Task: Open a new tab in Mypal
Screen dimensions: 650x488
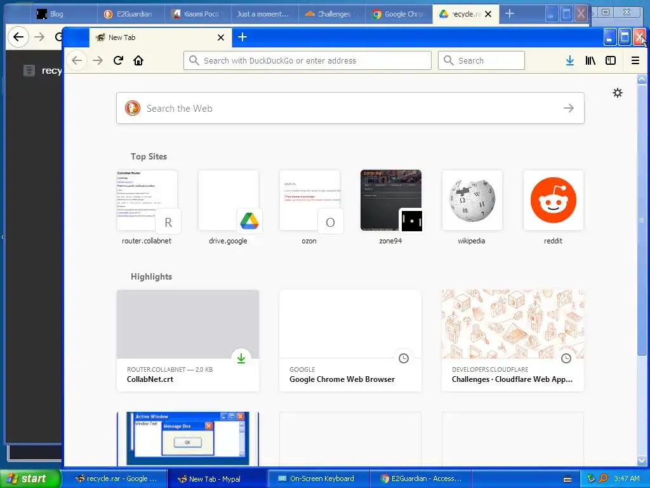Action: pos(242,37)
